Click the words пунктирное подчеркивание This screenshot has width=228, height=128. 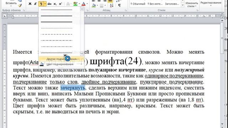click(171, 82)
